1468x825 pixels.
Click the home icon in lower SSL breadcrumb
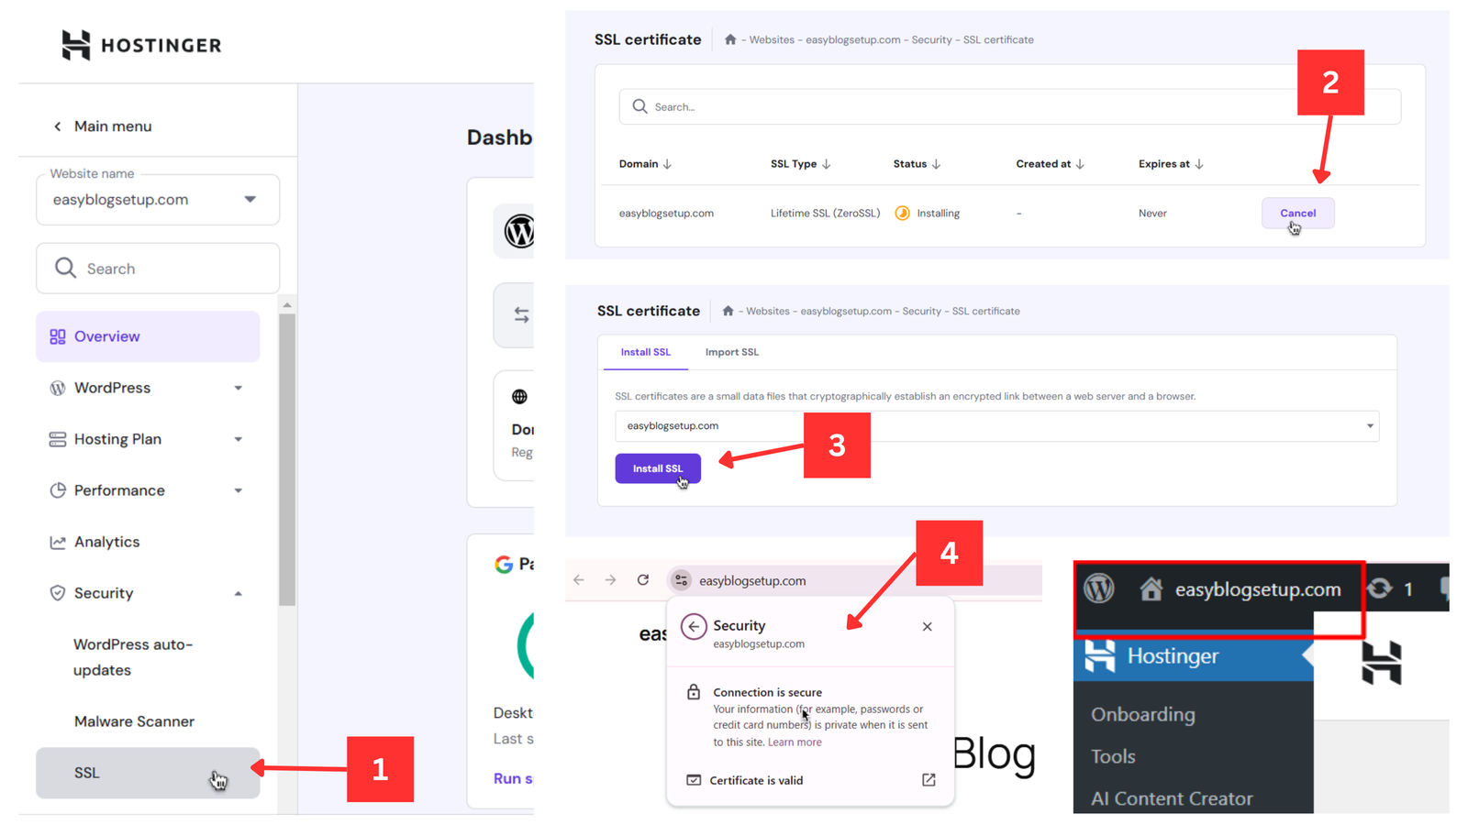(x=728, y=311)
